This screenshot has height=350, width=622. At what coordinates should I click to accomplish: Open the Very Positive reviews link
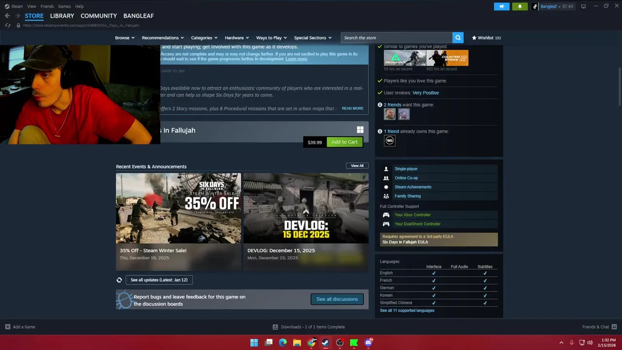[x=426, y=93]
